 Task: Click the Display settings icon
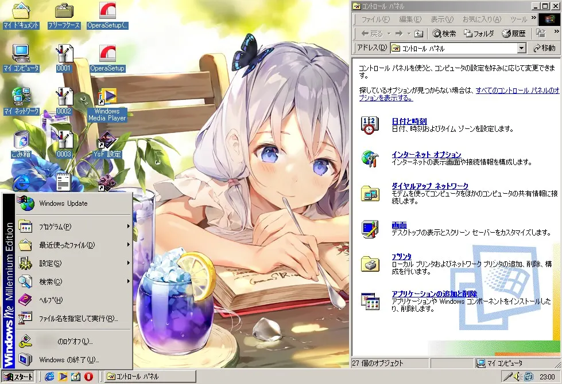[x=370, y=229]
